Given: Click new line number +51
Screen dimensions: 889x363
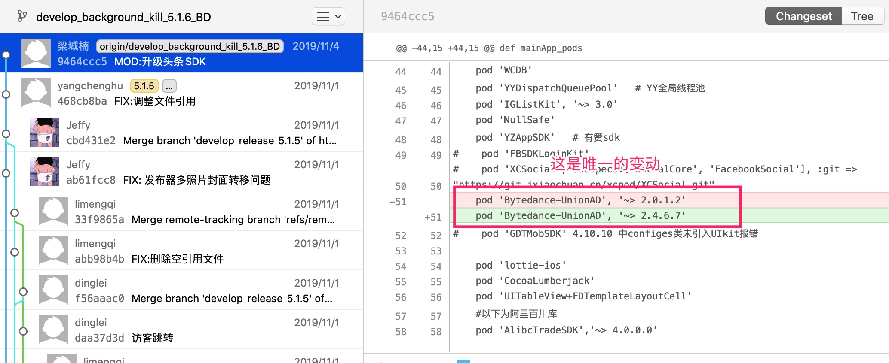Looking at the screenshot, I should click(x=433, y=217).
